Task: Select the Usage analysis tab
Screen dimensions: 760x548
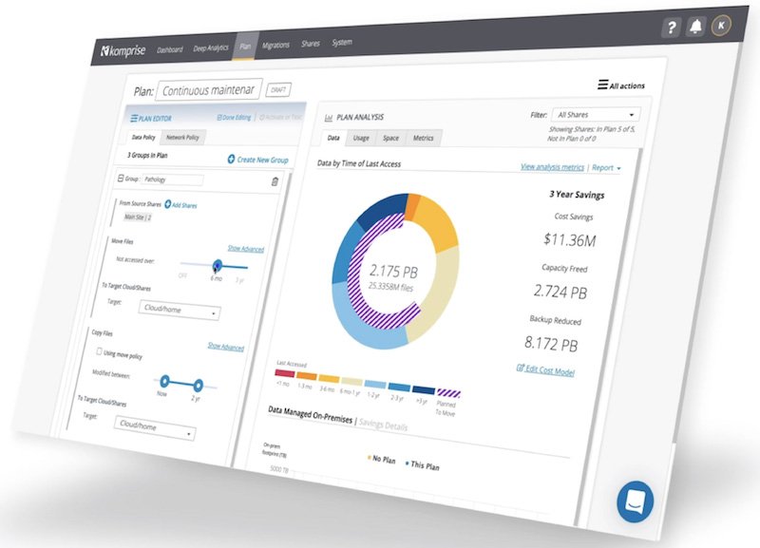Action: 361,138
